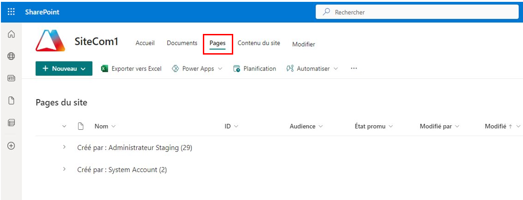Expand the Automatiser dropdown chevron
Image resolution: width=523 pixels, height=200 pixels.
[x=335, y=69]
